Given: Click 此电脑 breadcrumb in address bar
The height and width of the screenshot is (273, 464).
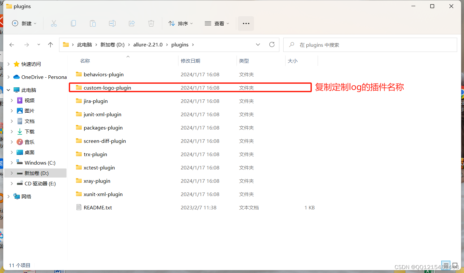Looking at the screenshot, I should pyautogui.click(x=84, y=44).
